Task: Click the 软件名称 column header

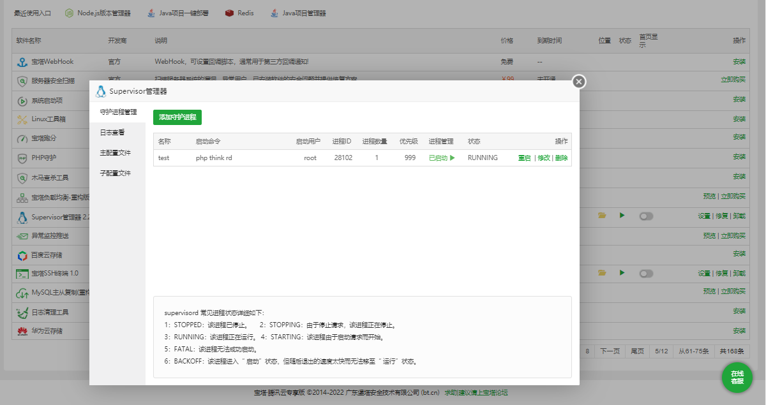Action: 29,40
